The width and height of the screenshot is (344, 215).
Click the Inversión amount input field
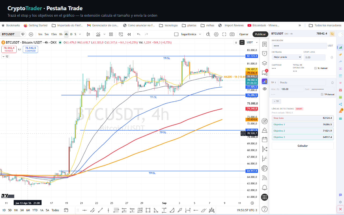click(x=299, y=46)
